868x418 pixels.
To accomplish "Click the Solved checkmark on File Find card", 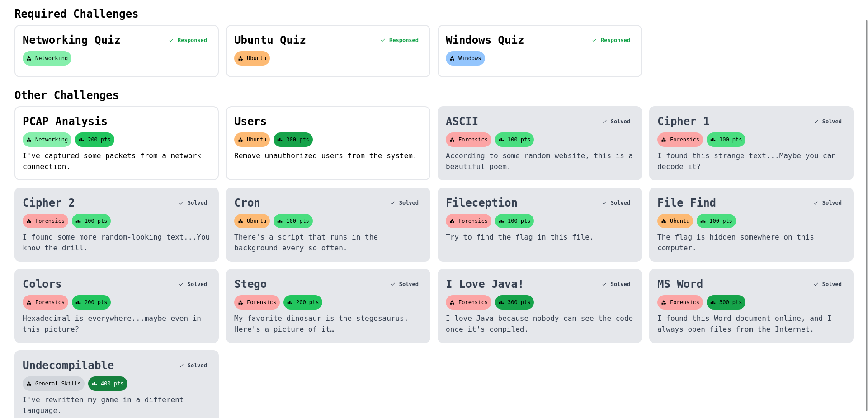I will pos(816,203).
